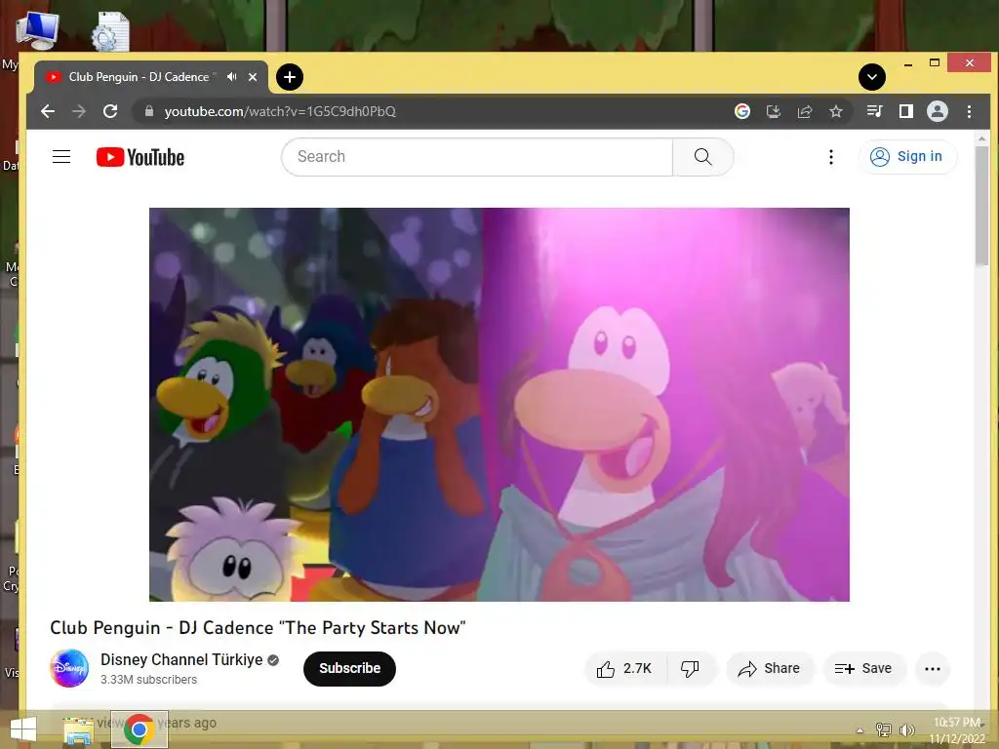Click the YouTube logo
Viewport: 999px width, 749px height.
[140, 157]
